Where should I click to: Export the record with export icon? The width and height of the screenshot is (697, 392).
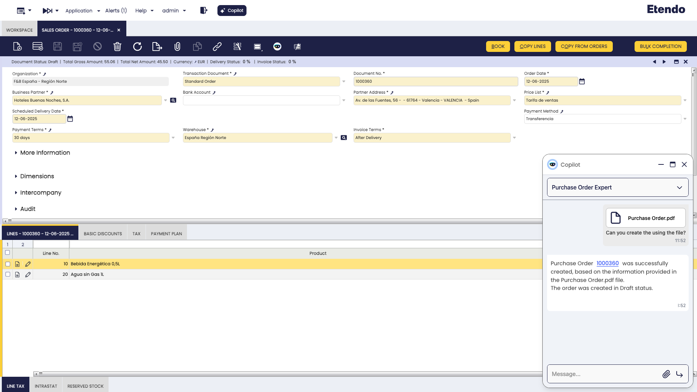pos(157,46)
